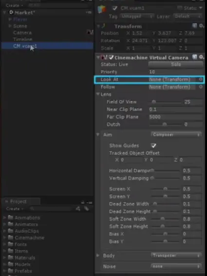
Task: Click the search by type icon in Project
Action: click(78, 209)
